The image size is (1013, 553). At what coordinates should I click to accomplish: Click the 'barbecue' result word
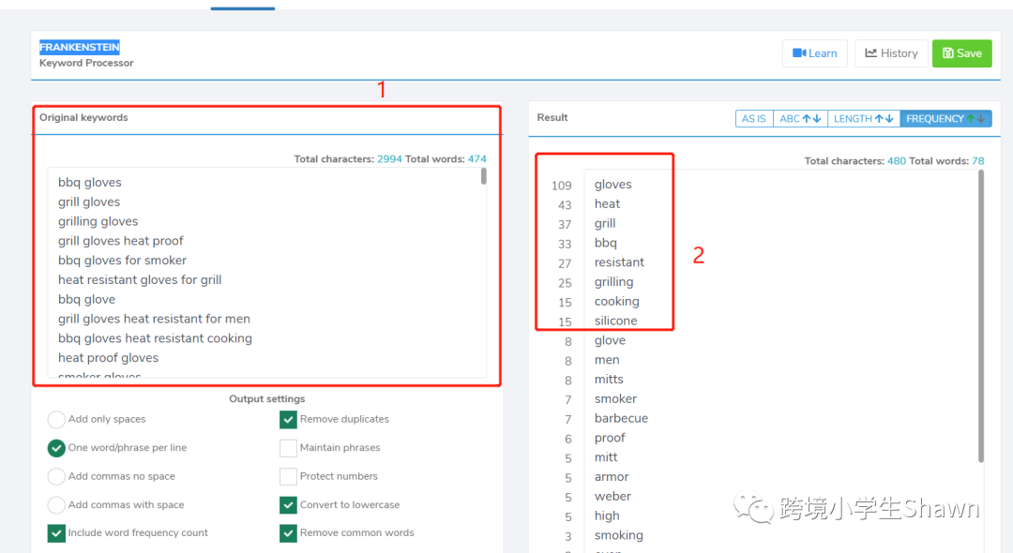[621, 418]
